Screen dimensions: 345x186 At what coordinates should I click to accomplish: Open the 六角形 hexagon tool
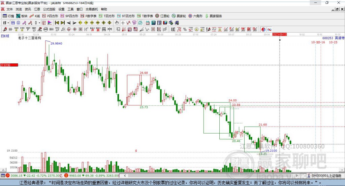click(x=195, y=16)
